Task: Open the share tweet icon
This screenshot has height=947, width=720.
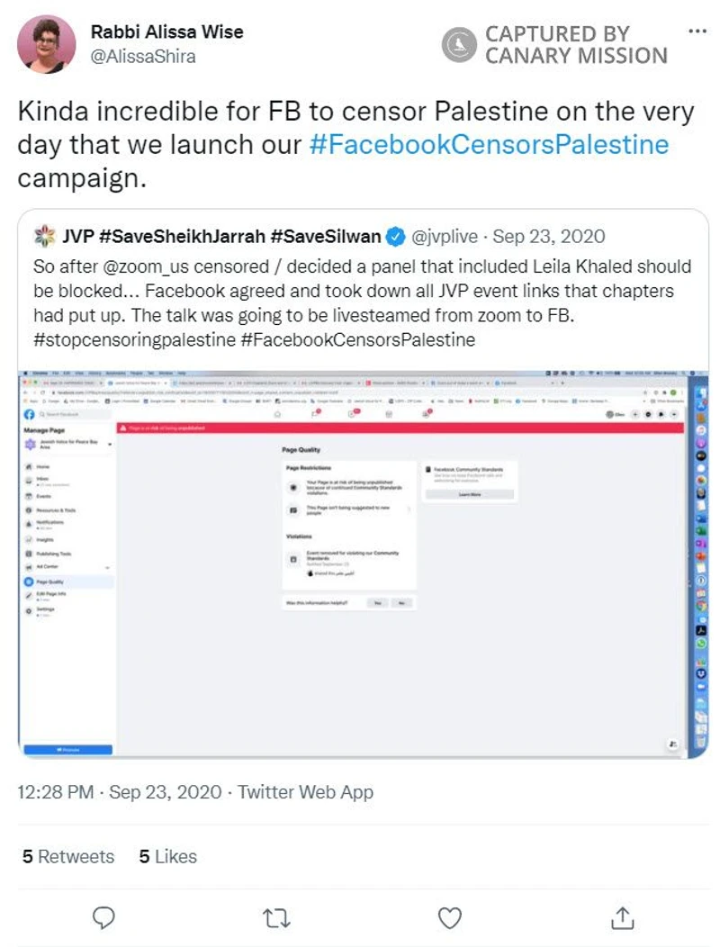Action: [x=621, y=917]
